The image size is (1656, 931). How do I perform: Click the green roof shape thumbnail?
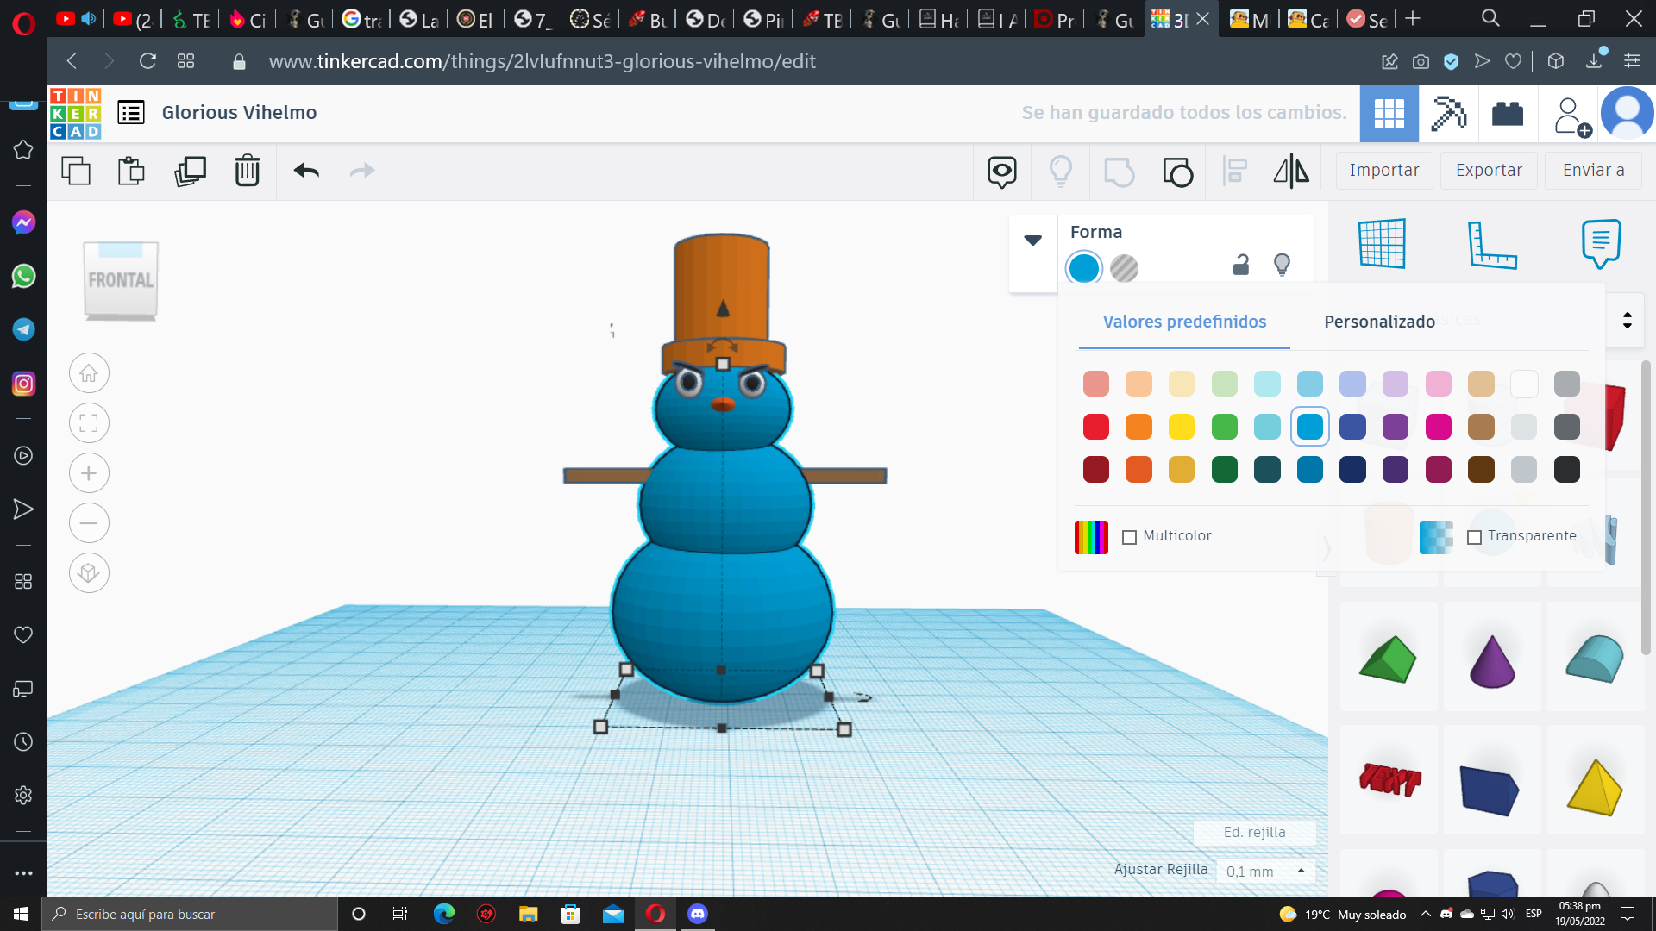(x=1387, y=657)
